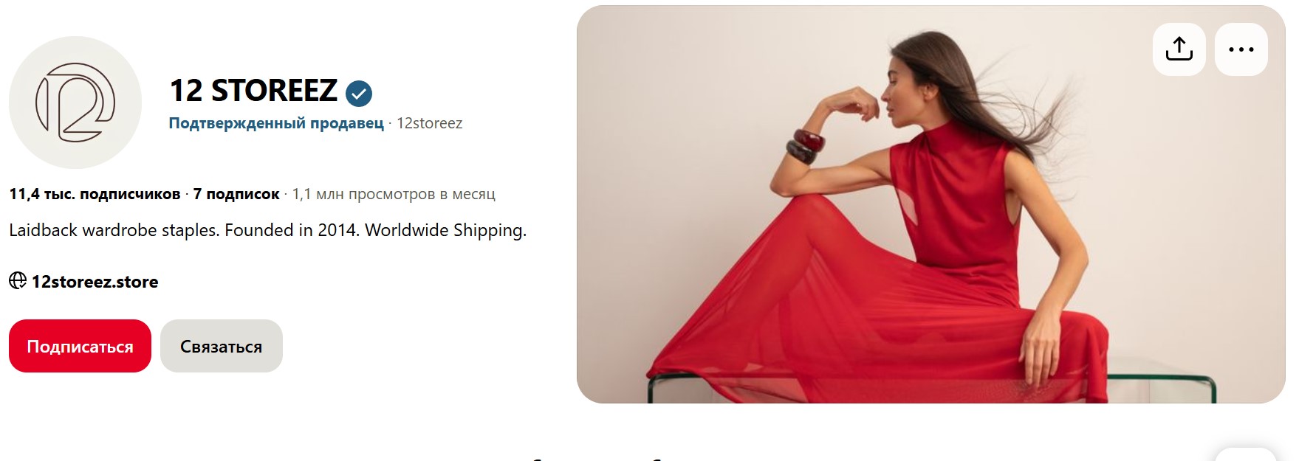View the 11,4 тыс. подписчиков list
The image size is (1299, 461).
pyautogui.click(x=95, y=194)
